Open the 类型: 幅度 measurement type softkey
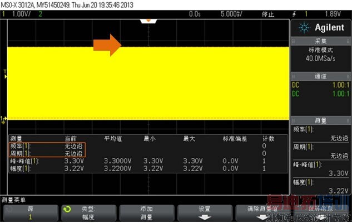Viewport: 352px width, 223px height. click(88, 213)
